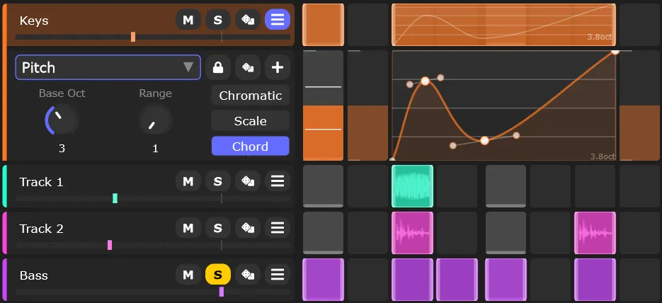The height and width of the screenshot is (303, 662).
Task: Click the Base Oct value 3
Action: coord(62,149)
